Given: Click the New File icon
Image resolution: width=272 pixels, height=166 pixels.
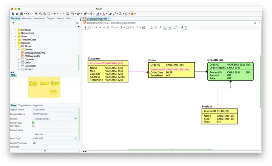Looking at the screenshot, I should coord(13,14).
